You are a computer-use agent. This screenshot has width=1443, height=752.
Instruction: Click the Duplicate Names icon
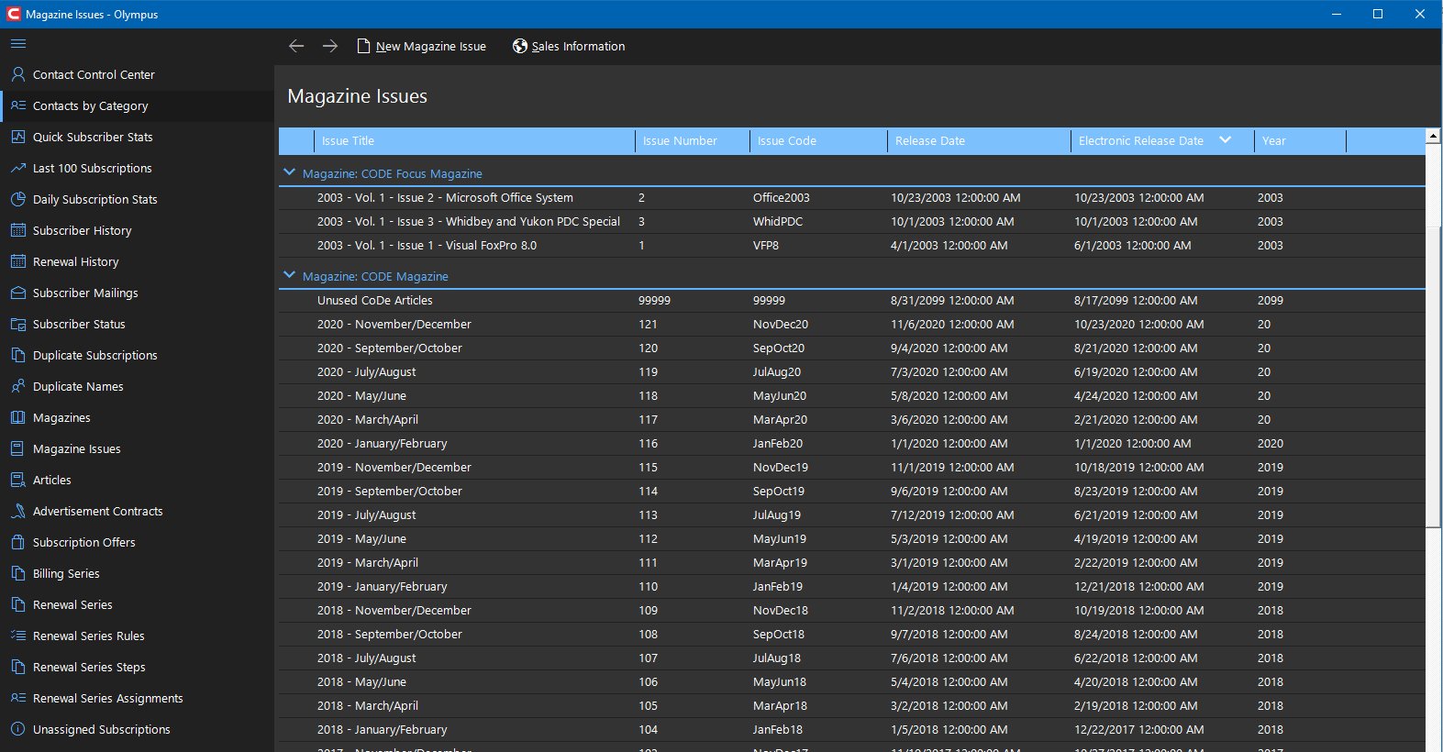point(18,386)
